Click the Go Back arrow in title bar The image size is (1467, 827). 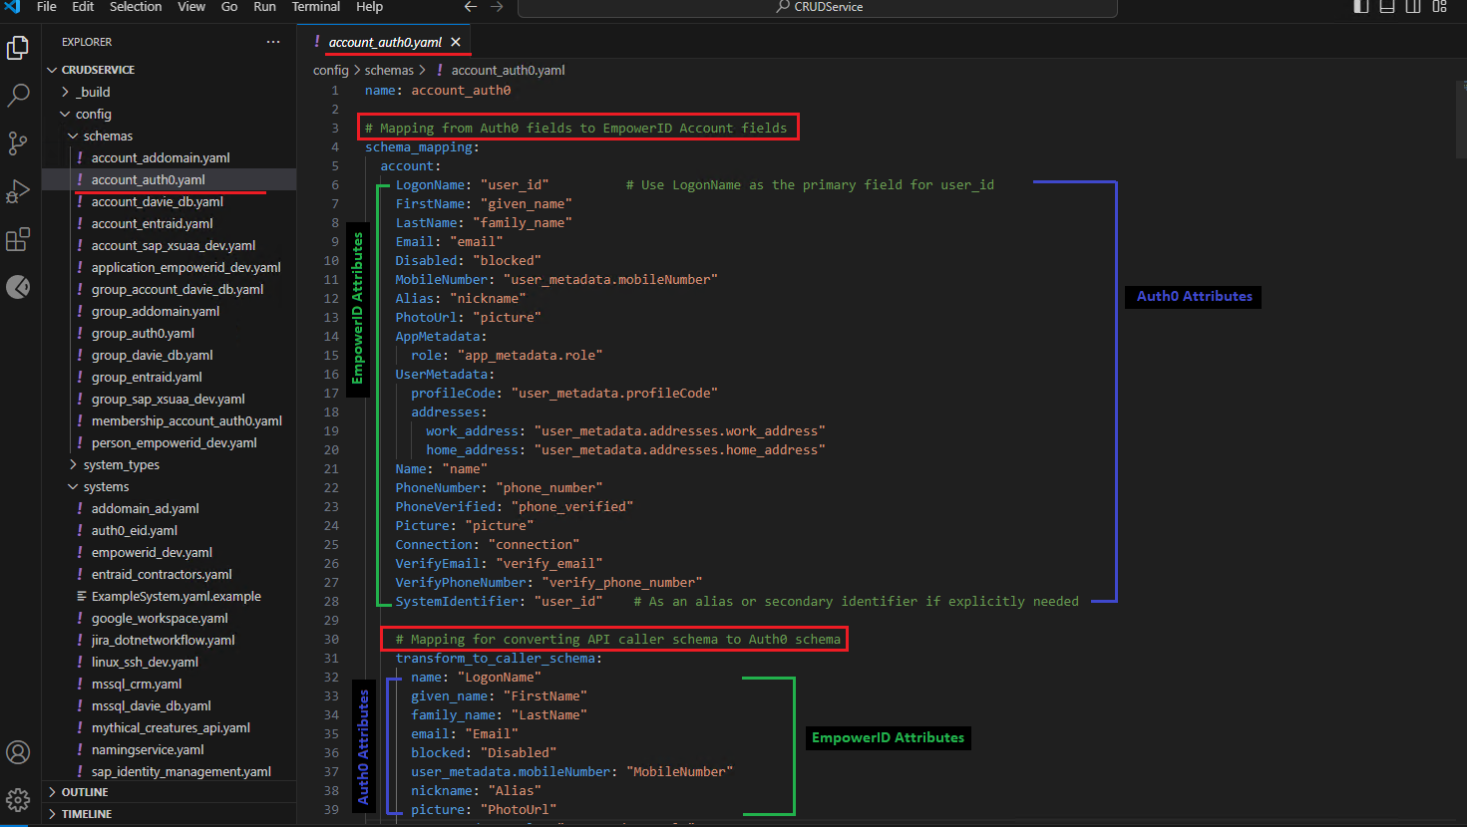[471, 7]
